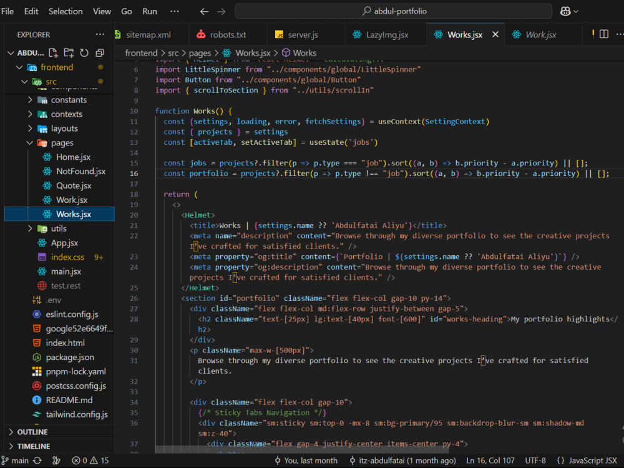Open Quote.jsx in Explorer
The height and width of the screenshot is (468, 624).
(x=60, y=185)
